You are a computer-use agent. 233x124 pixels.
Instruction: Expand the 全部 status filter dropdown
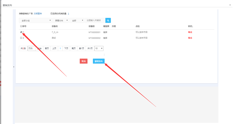[77, 20]
